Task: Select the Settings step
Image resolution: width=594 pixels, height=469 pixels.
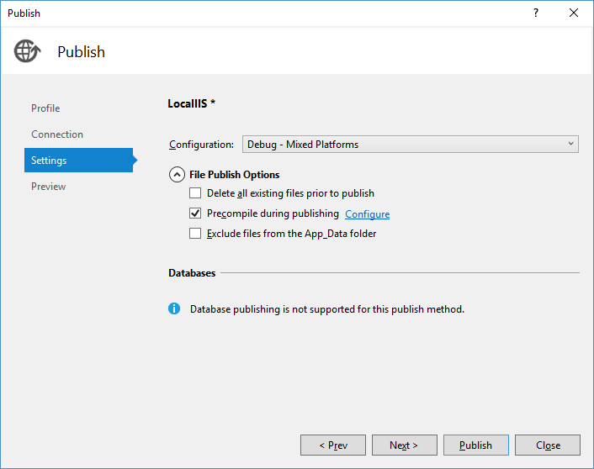Action: [x=79, y=161]
